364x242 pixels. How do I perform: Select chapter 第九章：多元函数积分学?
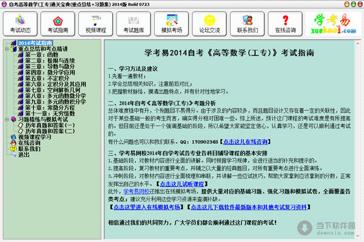(55, 102)
